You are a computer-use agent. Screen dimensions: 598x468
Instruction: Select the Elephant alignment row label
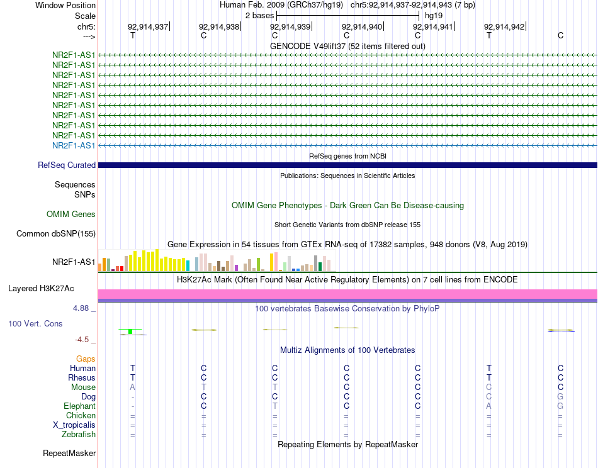[79, 406]
